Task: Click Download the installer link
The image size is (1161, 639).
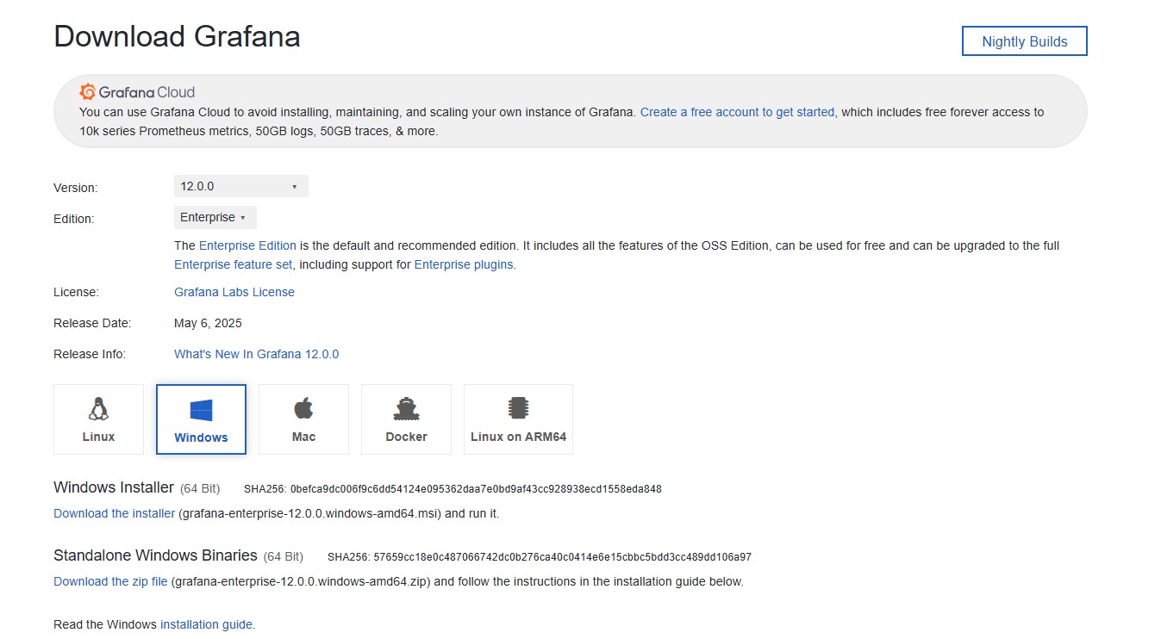Action: tap(114, 513)
